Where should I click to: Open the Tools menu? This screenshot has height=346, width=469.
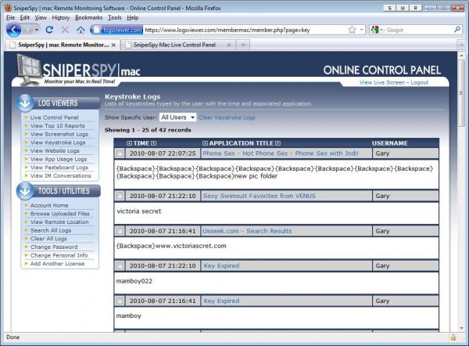point(115,18)
